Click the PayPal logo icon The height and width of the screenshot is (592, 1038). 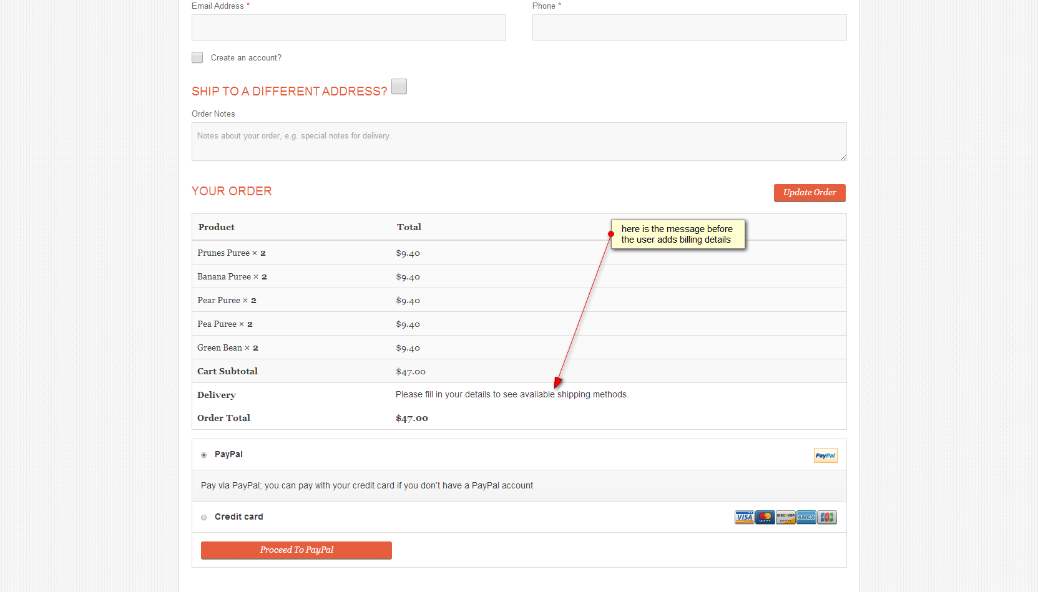click(x=825, y=455)
